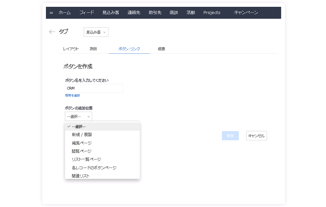326x207 pixels.
Task: Choose 各レコードのボタンページ option
Action: pos(102,168)
